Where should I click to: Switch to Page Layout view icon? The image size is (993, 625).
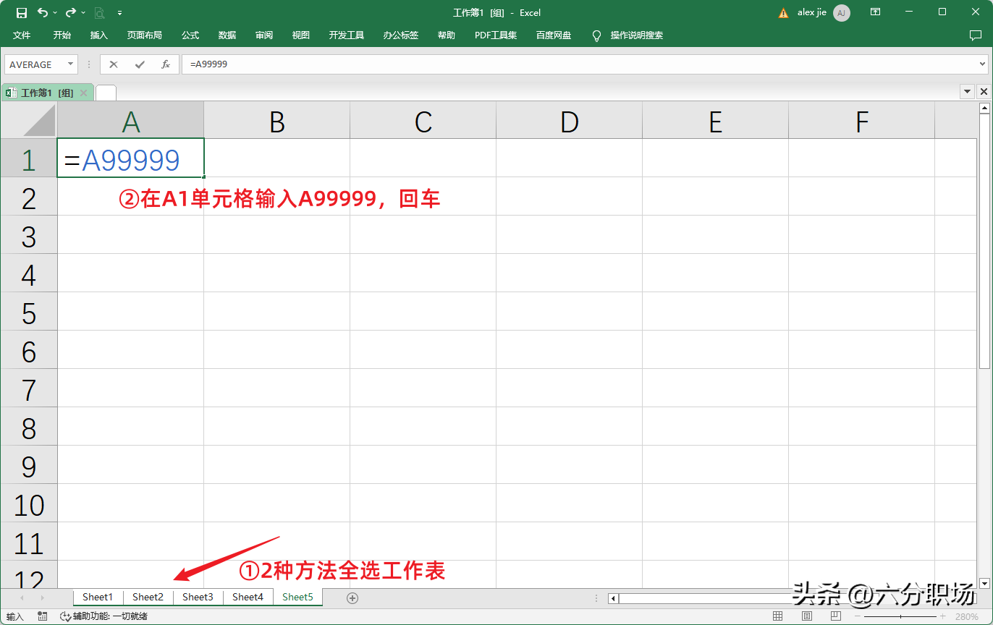pos(807,616)
